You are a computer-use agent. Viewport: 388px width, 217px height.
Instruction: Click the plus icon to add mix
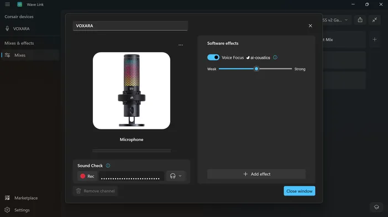pyautogui.click(x=375, y=40)
